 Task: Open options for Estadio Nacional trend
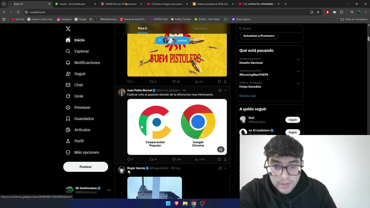click(x=298, y=60)
